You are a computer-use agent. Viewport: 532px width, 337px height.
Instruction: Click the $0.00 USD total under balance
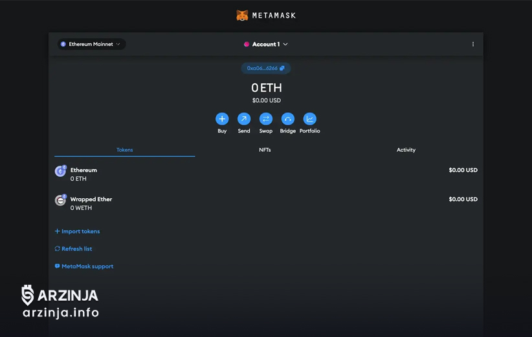point(267,101)
